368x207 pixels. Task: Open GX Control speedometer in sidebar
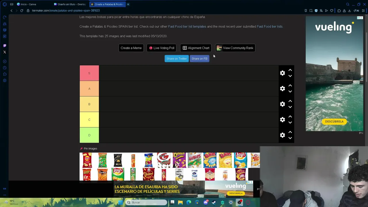5,18
